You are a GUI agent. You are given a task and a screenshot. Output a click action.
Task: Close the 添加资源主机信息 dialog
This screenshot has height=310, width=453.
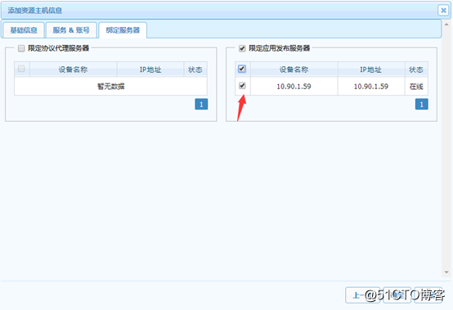pyautogui.click(x=443, y=11)
